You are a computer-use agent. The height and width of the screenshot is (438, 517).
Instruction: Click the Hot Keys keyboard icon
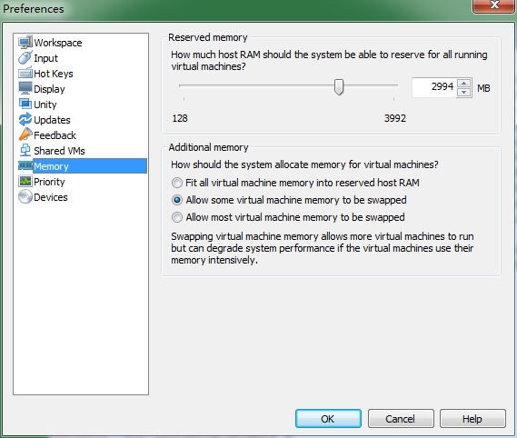pyautogui.click(x=25, y=74)
